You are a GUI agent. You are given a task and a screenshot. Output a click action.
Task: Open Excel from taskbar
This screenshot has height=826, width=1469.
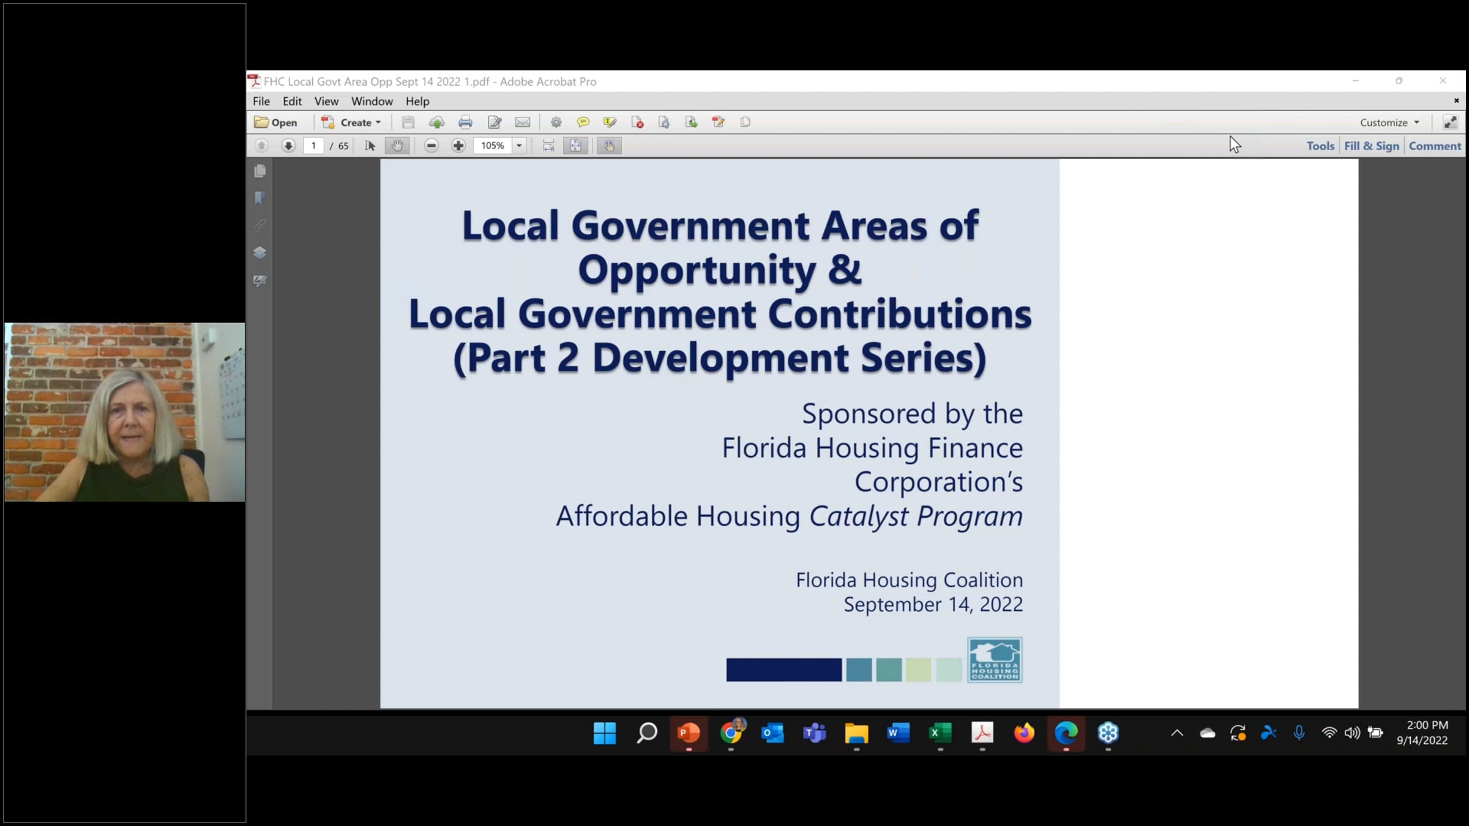[x=940, y=733]
